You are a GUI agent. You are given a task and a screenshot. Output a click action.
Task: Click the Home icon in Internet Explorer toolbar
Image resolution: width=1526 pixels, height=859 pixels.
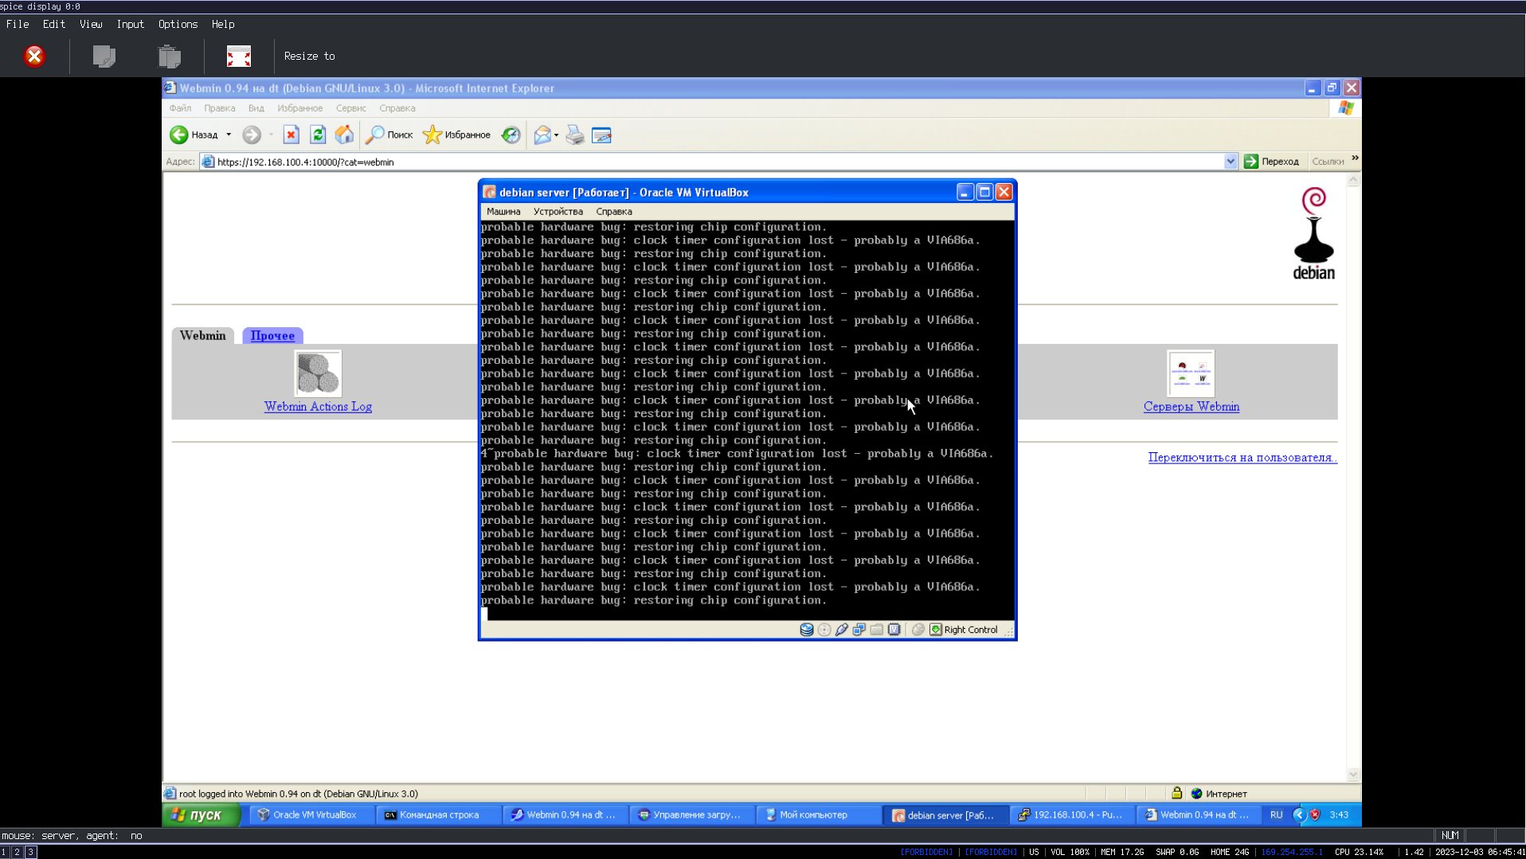coord(344,135)
